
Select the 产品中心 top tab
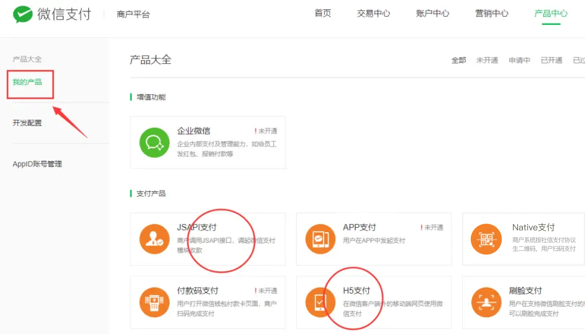[551, 13]
